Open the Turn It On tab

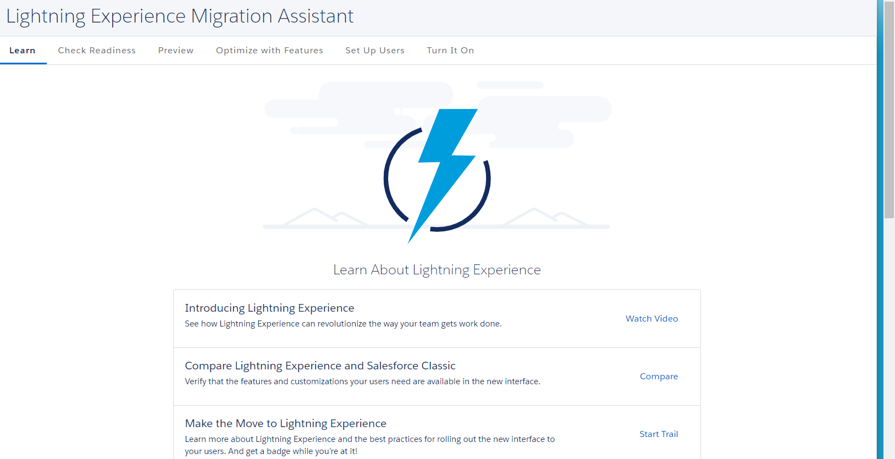[450, 50]
